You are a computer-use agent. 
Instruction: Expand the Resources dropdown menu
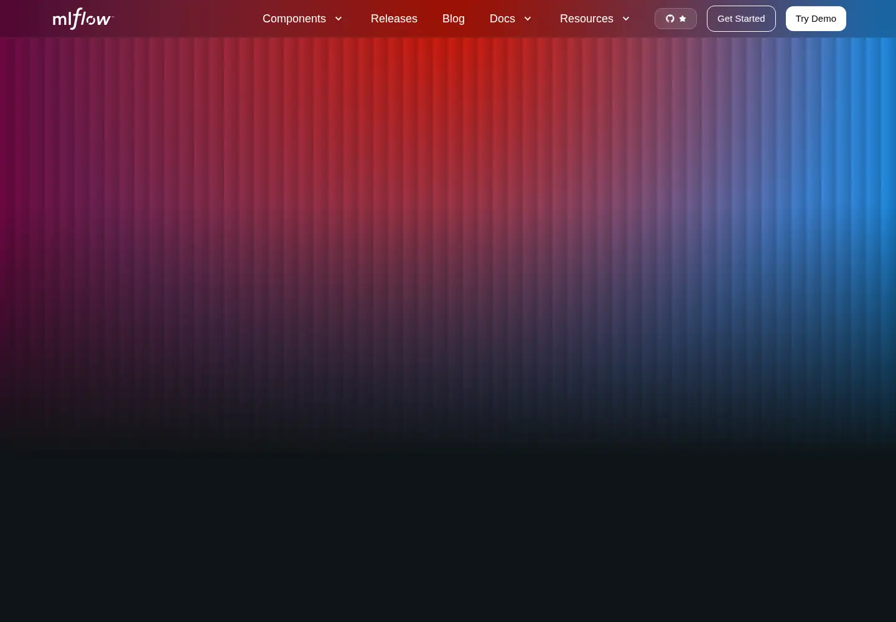(595, 19)
